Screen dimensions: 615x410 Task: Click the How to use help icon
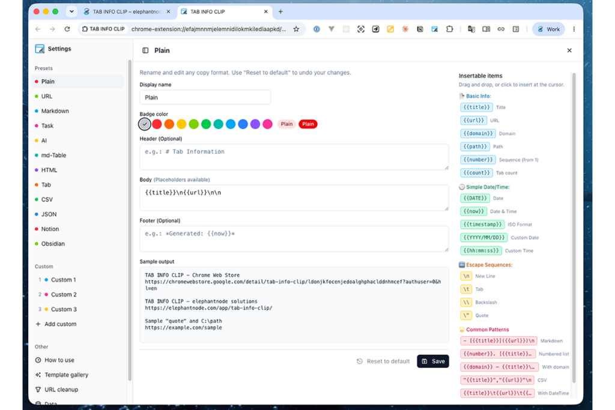pyautogui.click(x=38, y=360)
